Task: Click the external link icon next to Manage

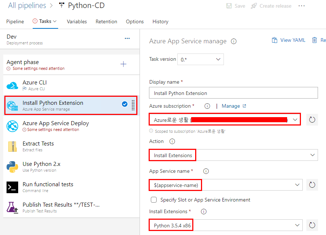Action: tap(245, 106)
